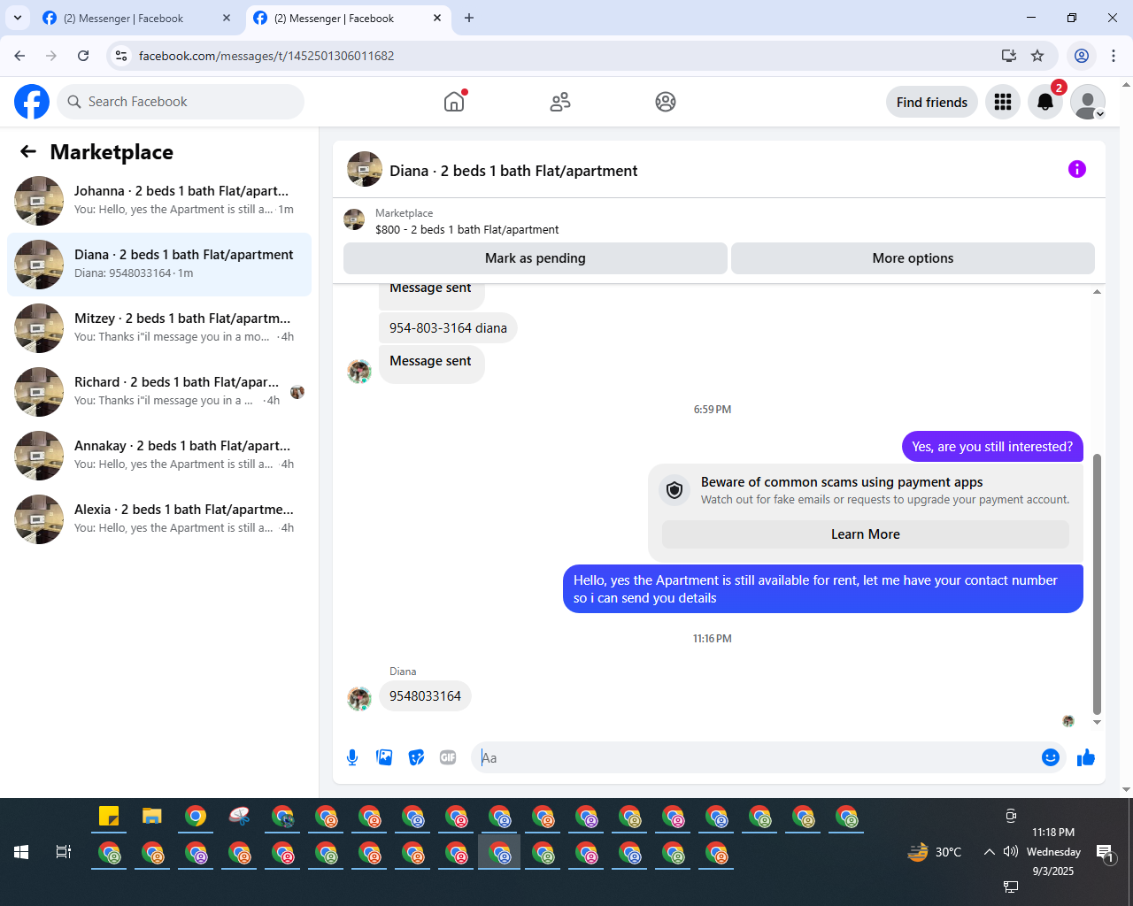This screenshot has width=1133, height=906.
Task: Open Windows Task View
Action: pos(64,852)
